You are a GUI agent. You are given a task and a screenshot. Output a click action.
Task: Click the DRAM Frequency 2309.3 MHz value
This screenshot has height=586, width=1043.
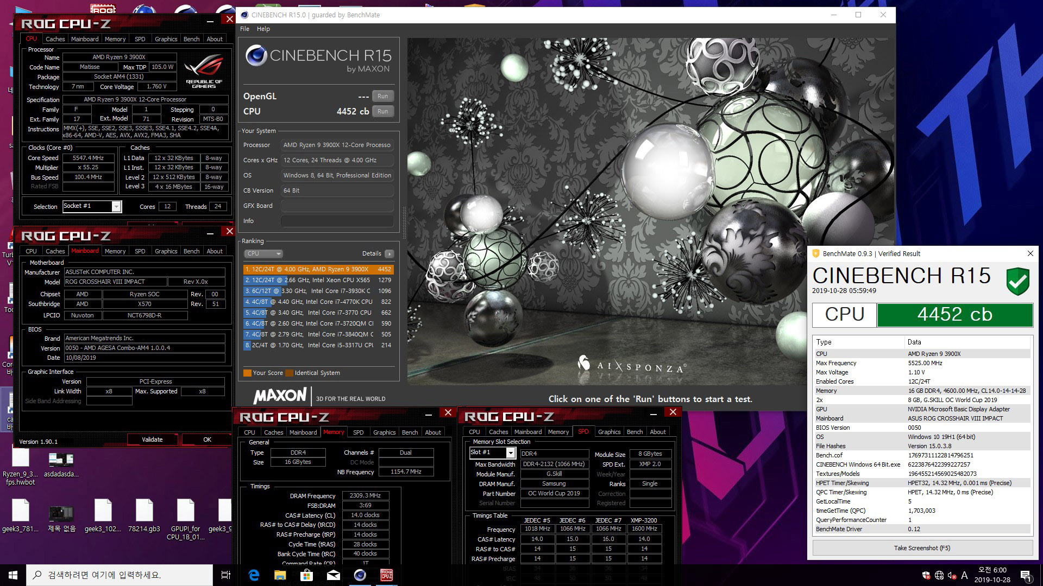point(365,496)
